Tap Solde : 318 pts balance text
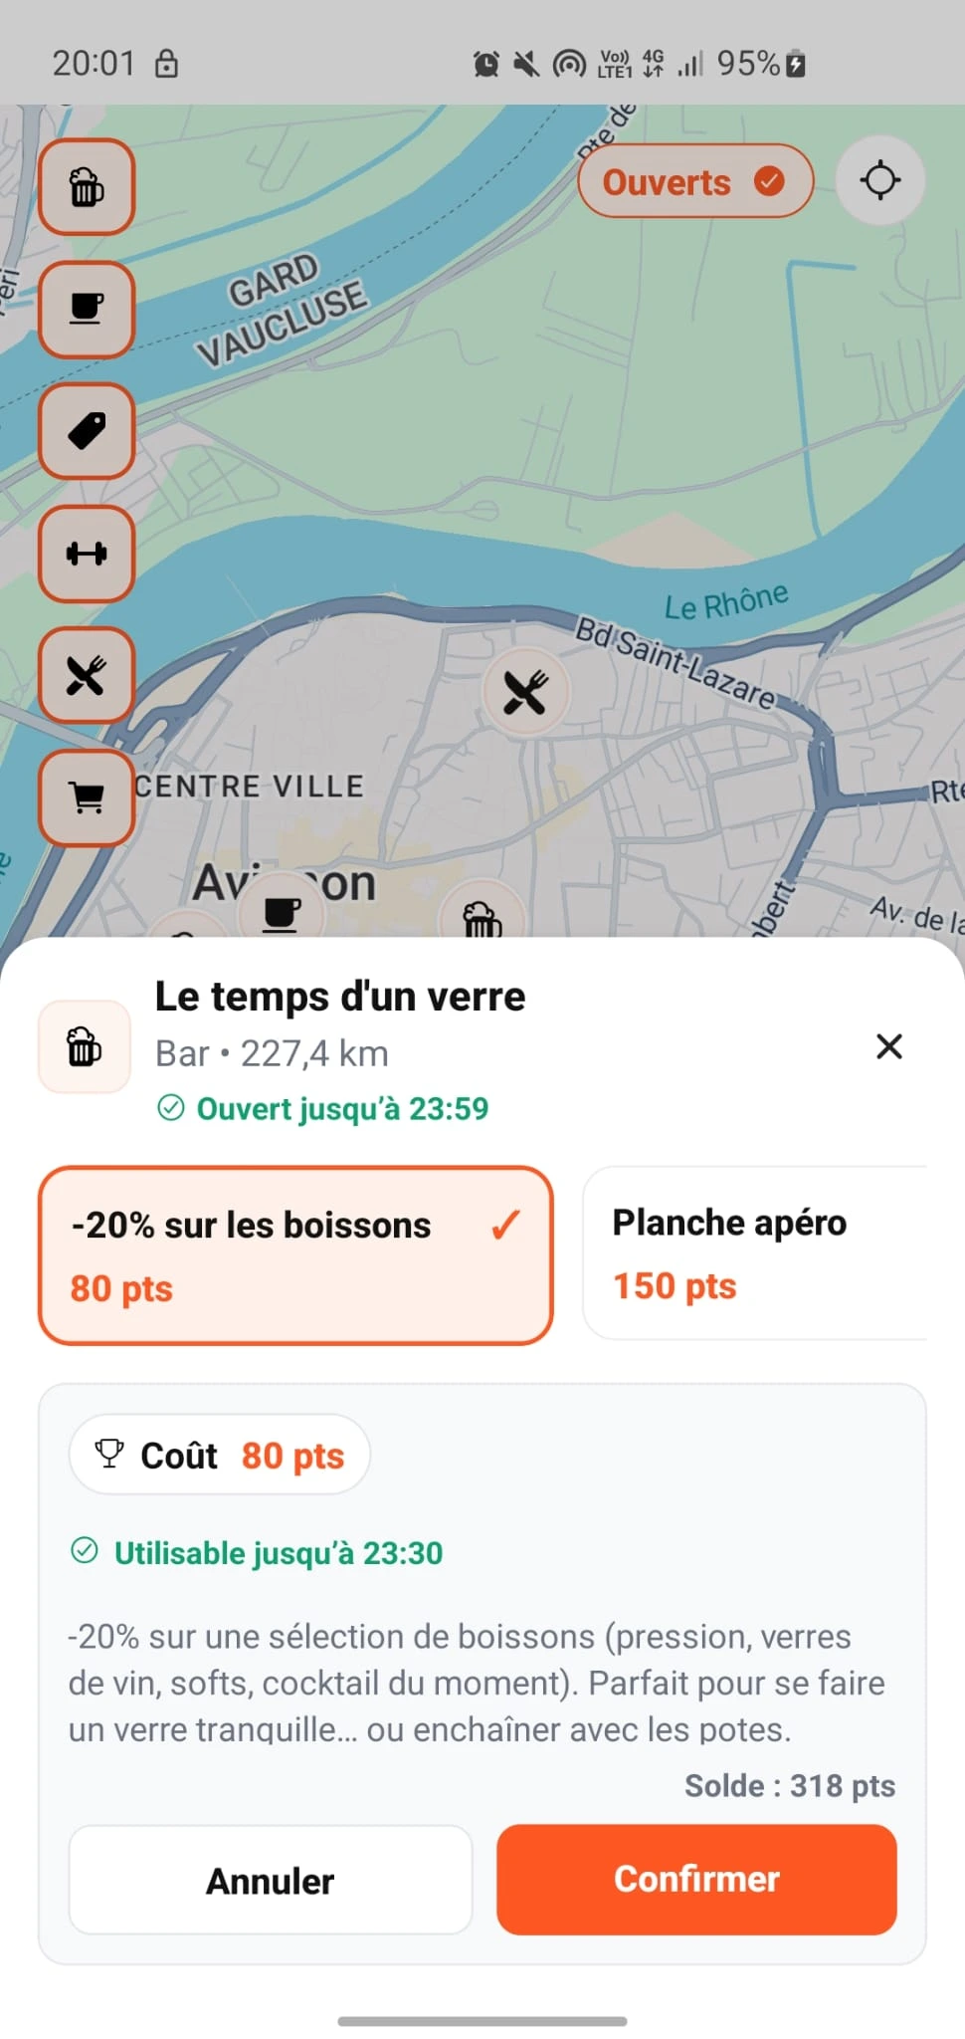The height and width of the screenshot is (2039, 965). [x=791, y=1785]
